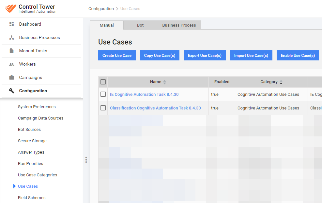Screen dimensions: 322x203
Task: Open Bot Sources submenu item
Action: pyautogui.click(x=29, y=129)
